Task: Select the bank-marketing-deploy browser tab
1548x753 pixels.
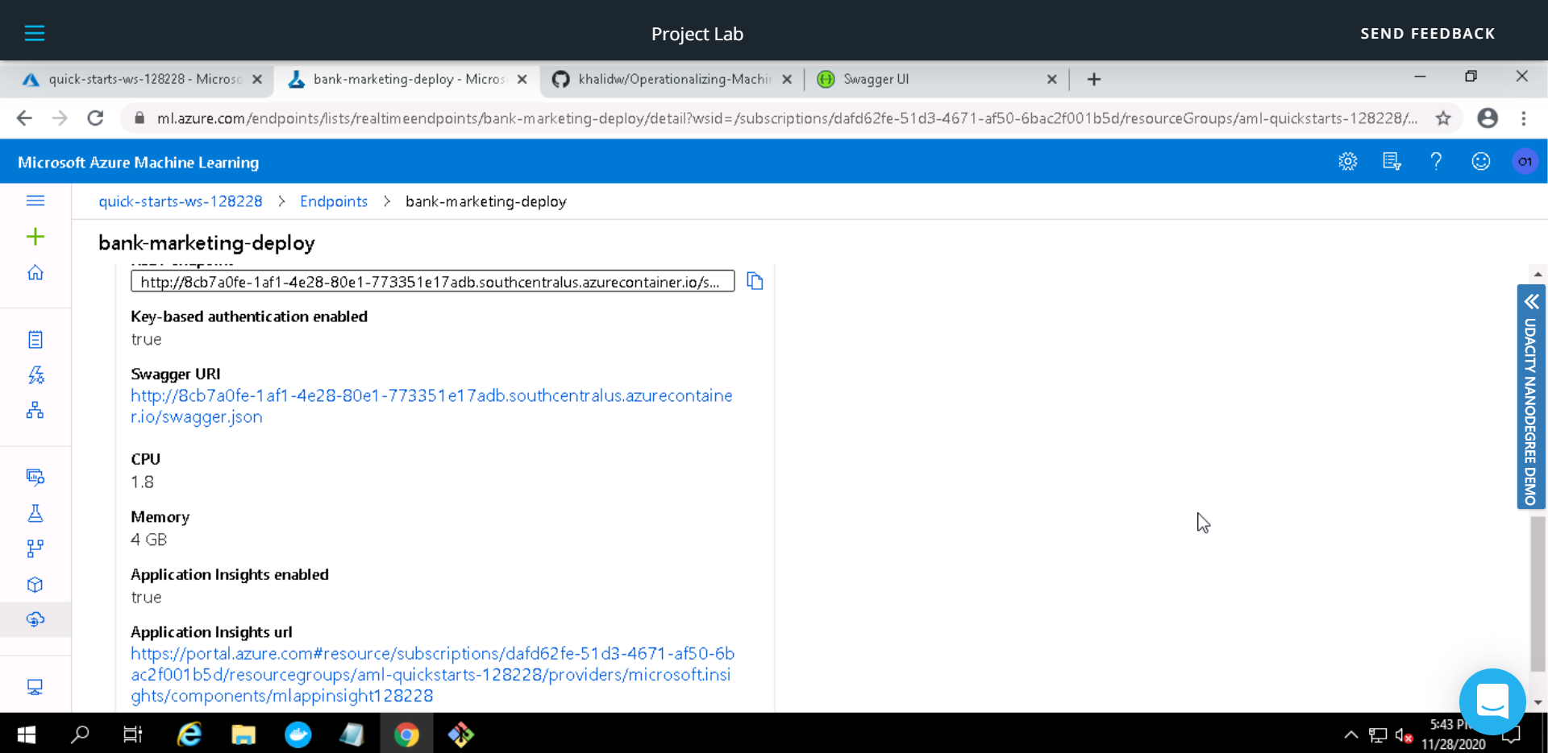Action: [407, 79]
